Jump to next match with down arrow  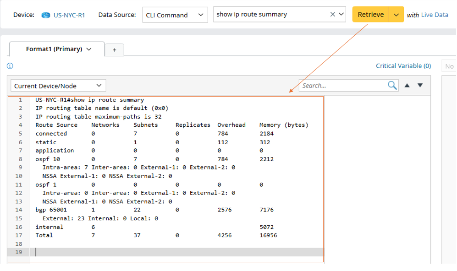click(x=420, y=86)
